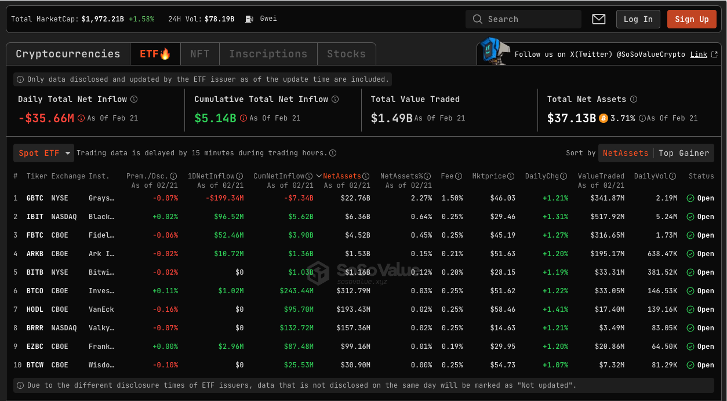Select the EZBC ticker

click(x=35, y=347)
